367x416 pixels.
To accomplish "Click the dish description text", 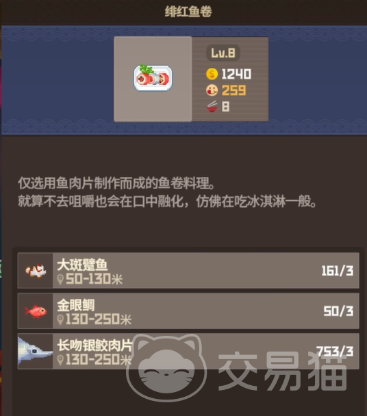I will (167, 192).
